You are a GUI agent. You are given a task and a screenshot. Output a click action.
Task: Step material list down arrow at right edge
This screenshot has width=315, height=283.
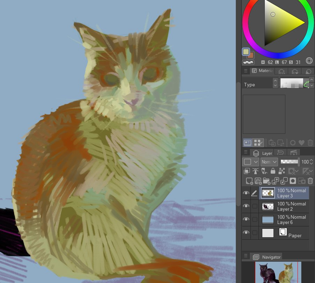(x=312, y=85)
